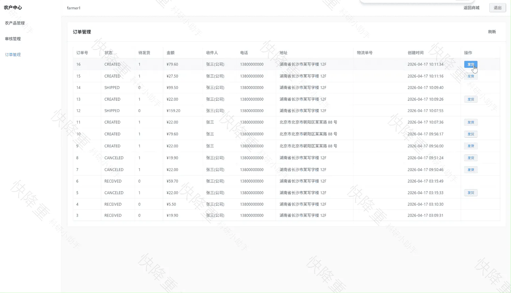The height and width of the screenshot is (293, 511).
Task: Click the ¥159.20 amount cell
Action: [173, 111]
